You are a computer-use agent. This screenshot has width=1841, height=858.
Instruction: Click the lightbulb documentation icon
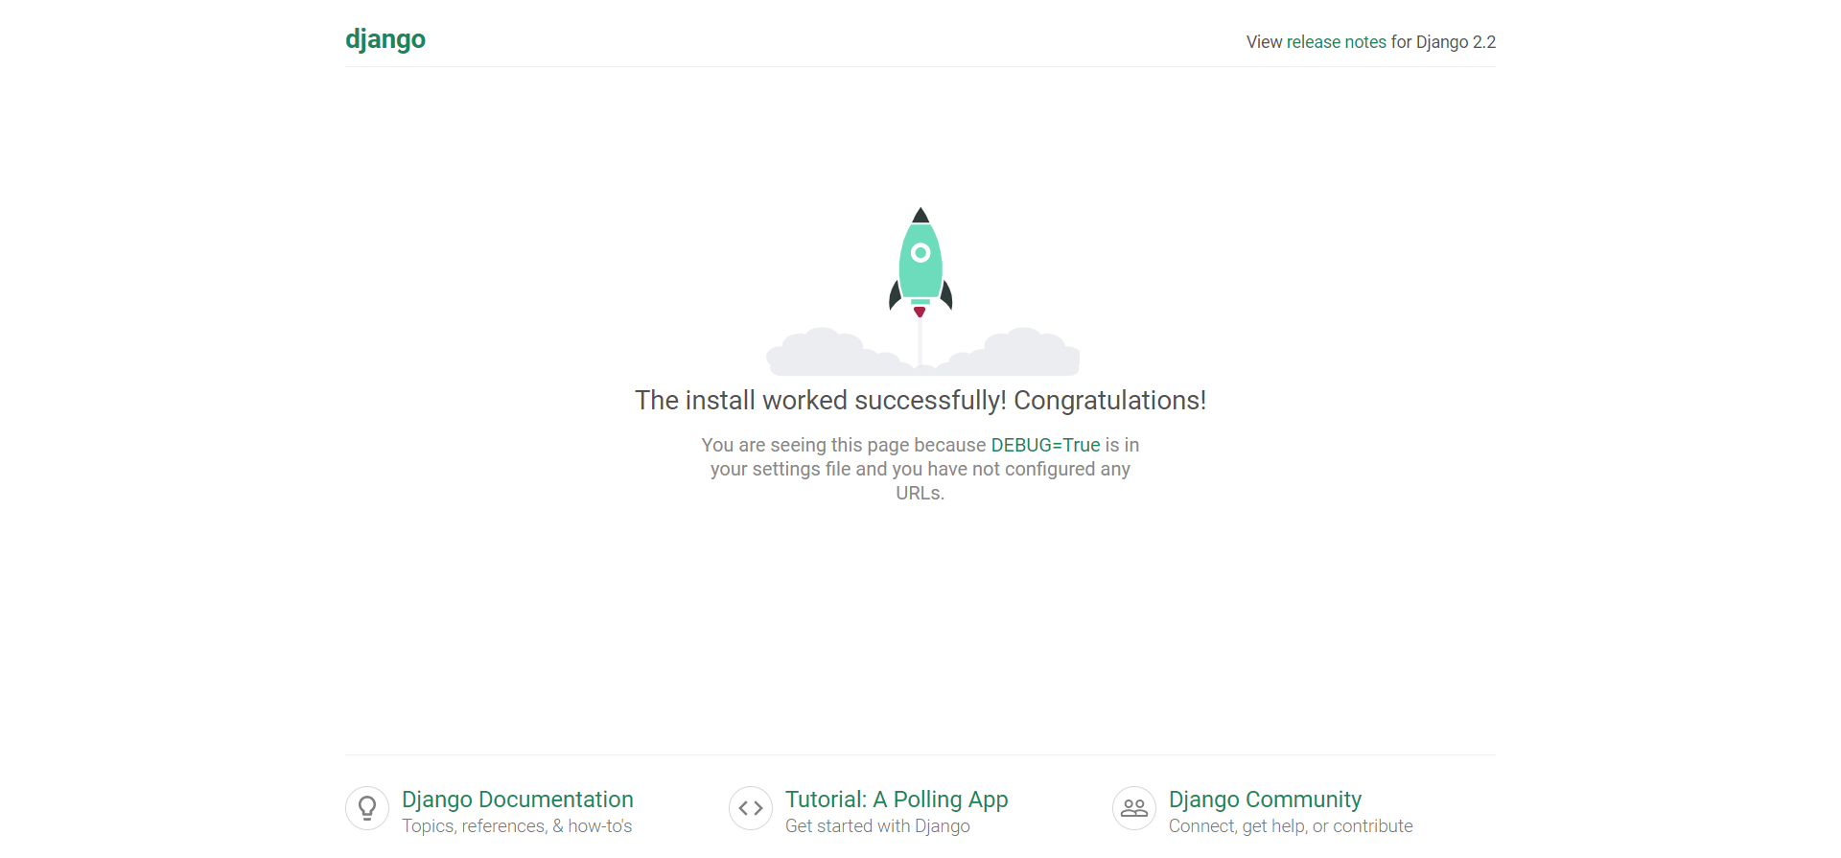pyautogui.click(x=367, y=808)
